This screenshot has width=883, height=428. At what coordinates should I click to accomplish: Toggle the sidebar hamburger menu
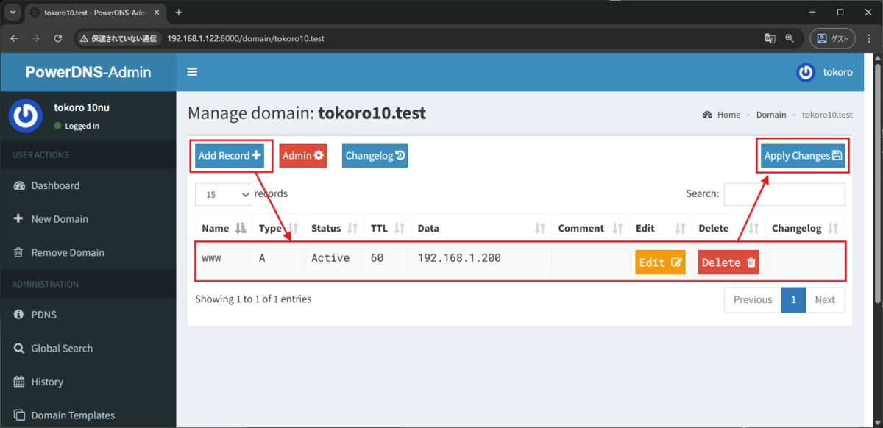[x=192, y=72]
